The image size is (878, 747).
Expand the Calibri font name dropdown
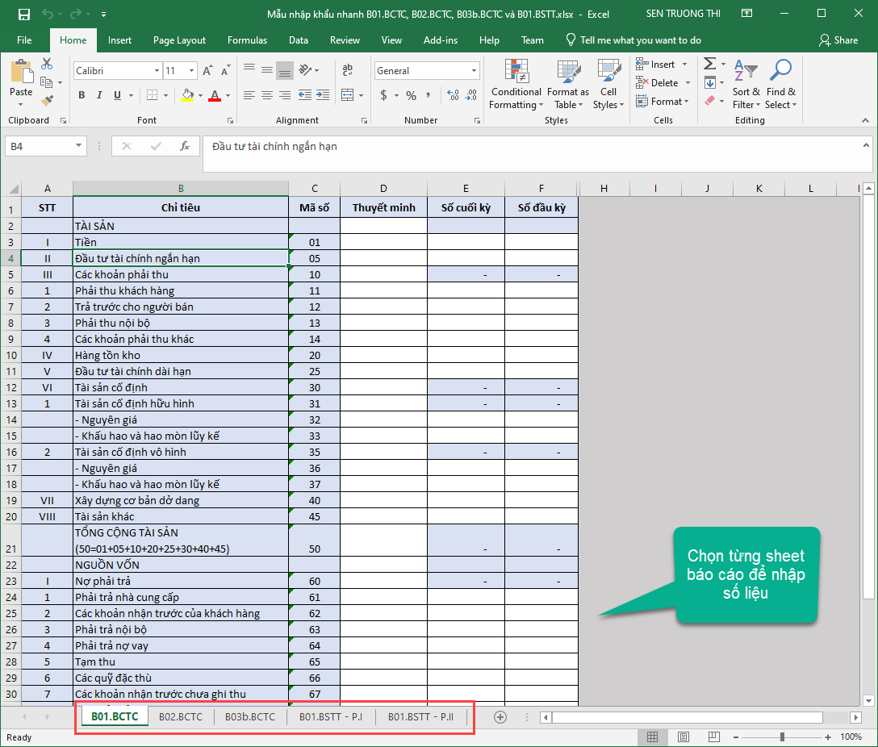tap(157, 70)
